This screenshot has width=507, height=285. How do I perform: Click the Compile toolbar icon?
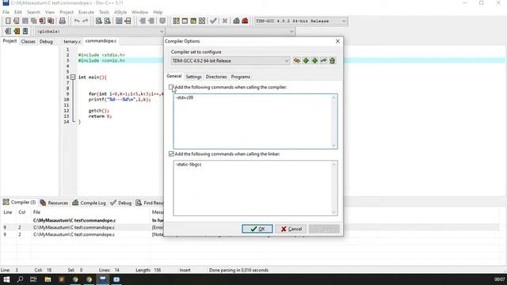[x=176, y=21]
